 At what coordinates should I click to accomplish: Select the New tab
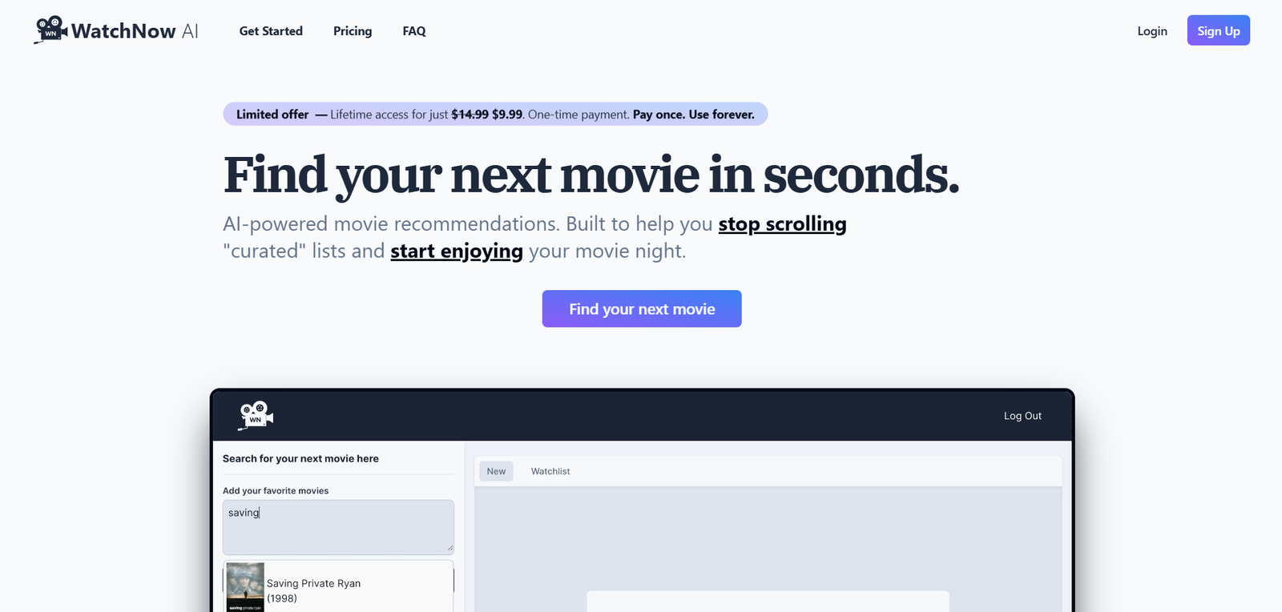[496, 471]
